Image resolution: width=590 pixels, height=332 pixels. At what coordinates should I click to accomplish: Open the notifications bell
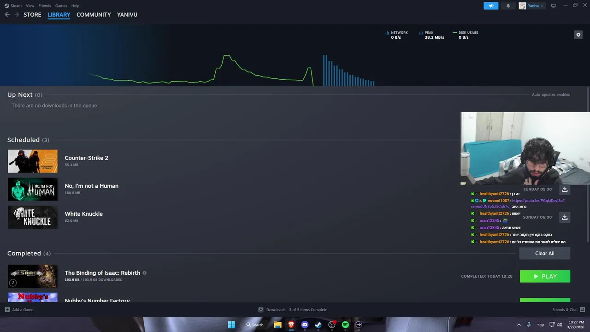[x=508, y=6]
